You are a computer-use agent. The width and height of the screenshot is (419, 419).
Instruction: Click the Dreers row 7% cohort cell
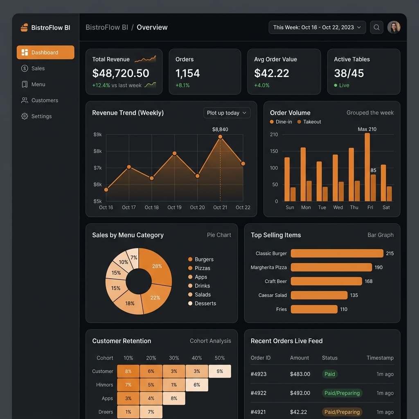[x=151, y=412]
